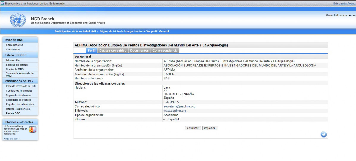Switch to the Perfil tab
356x161 pixels.
click(92, 50)
